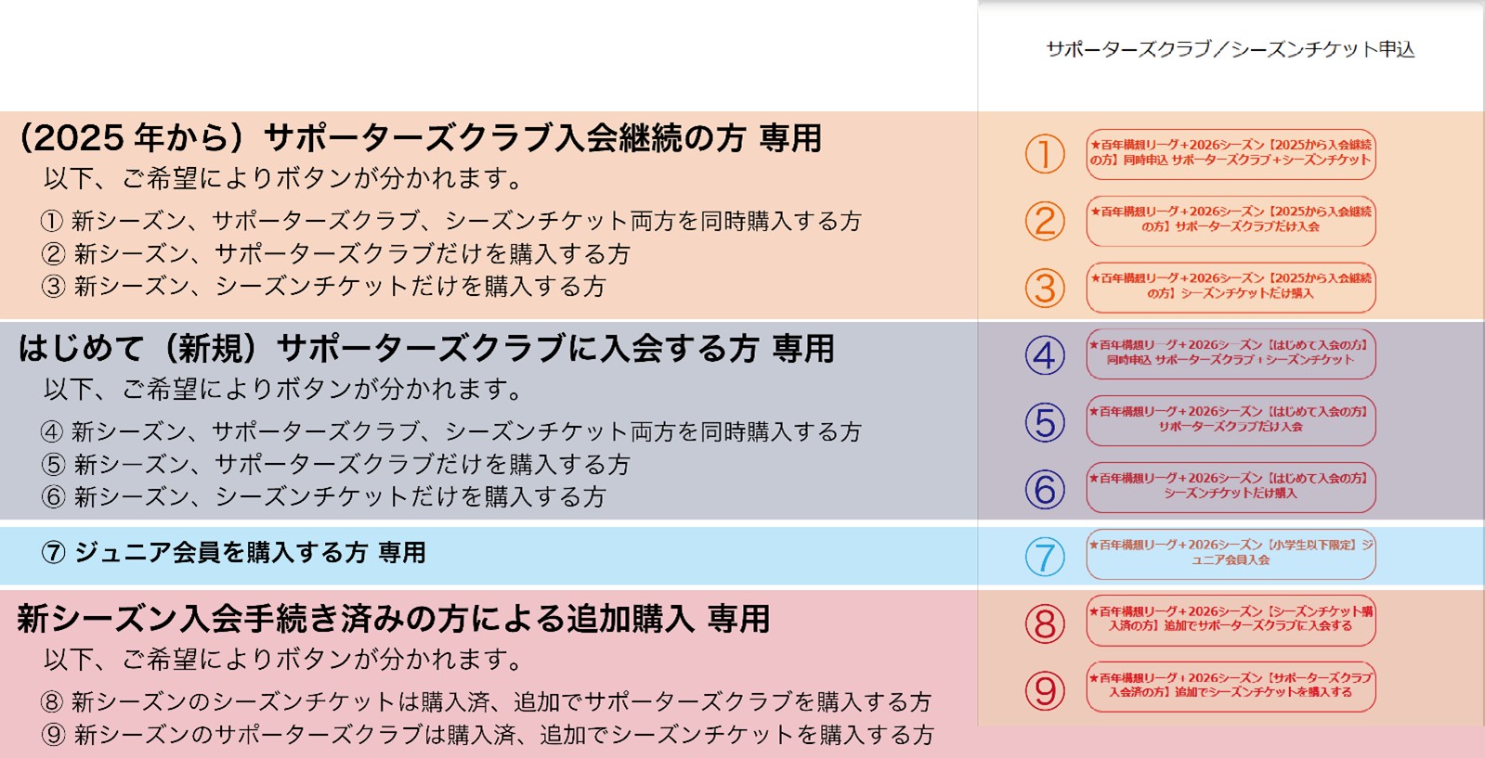Viewport: 1485px width, 758px height.
Task: Click サポーターズクラブ／シーズンチケット申込 header text
Action: (x=1231, y=49)
